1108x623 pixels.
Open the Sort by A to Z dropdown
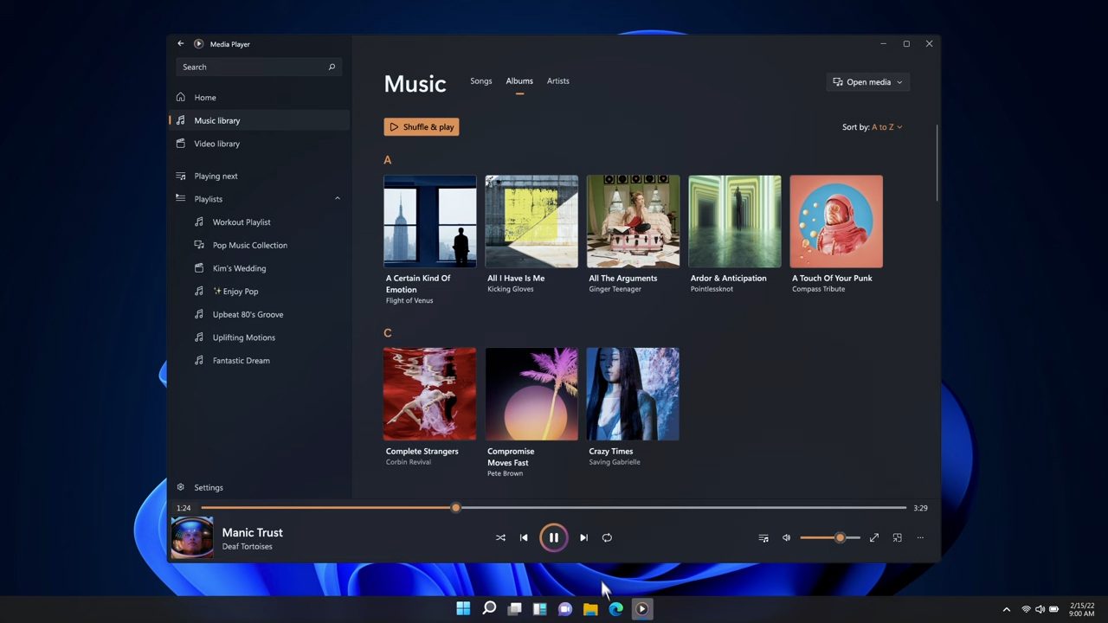[881, 126]
